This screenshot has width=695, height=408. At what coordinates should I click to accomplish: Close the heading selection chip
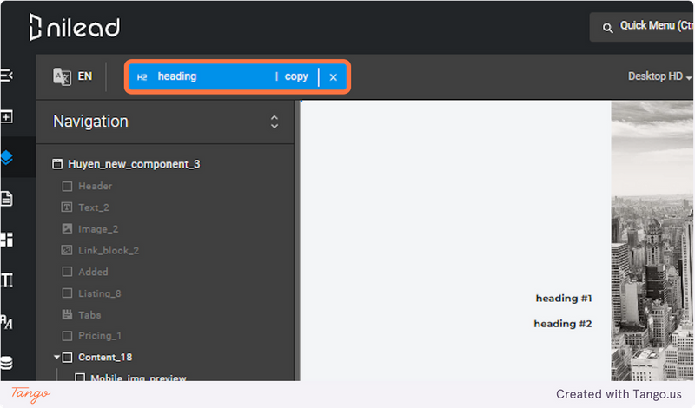point(334,77)
